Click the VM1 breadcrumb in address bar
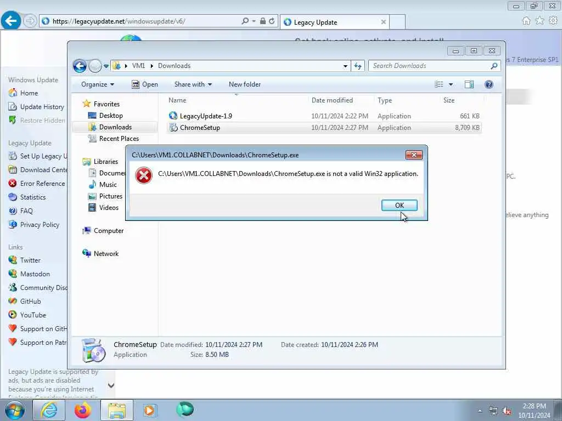Image resolution: width=562 pixels, height=421 pixels. [138, 66]
